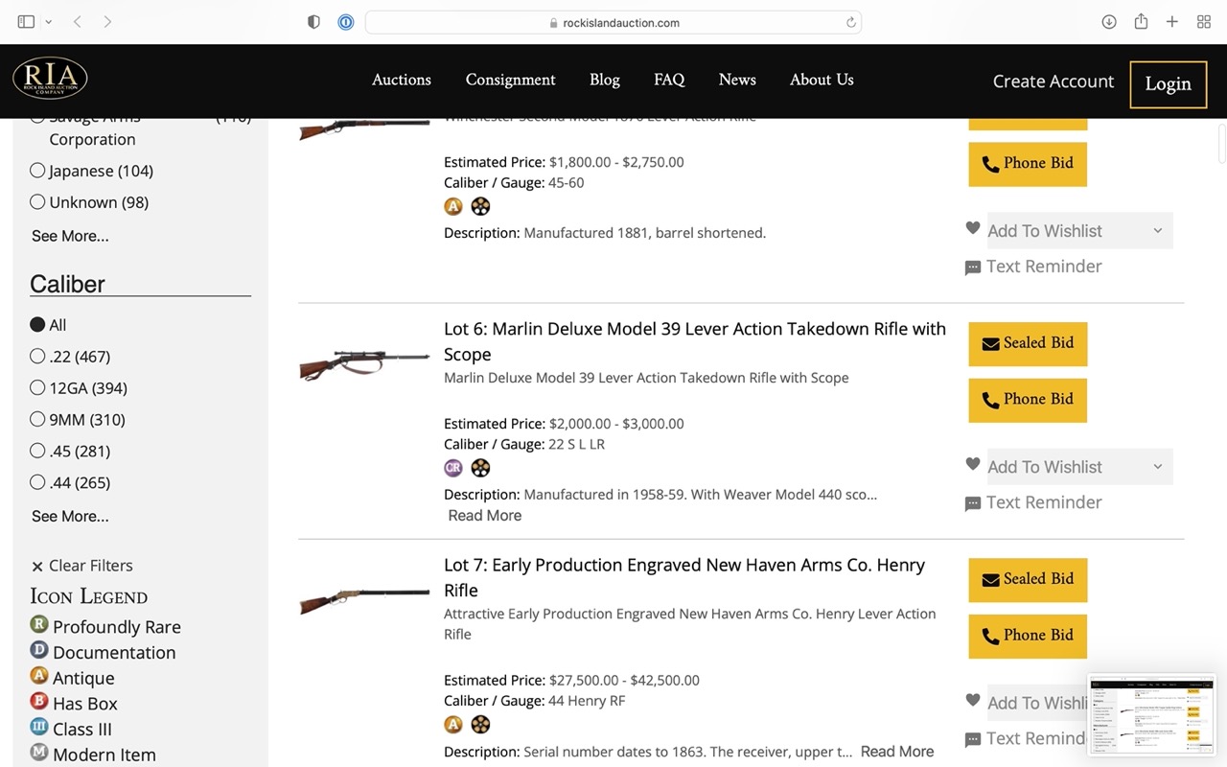Click Clear Filters in the sidebar
The width and height of the screenshot is (1227, 767).
[x=82, y=566]
